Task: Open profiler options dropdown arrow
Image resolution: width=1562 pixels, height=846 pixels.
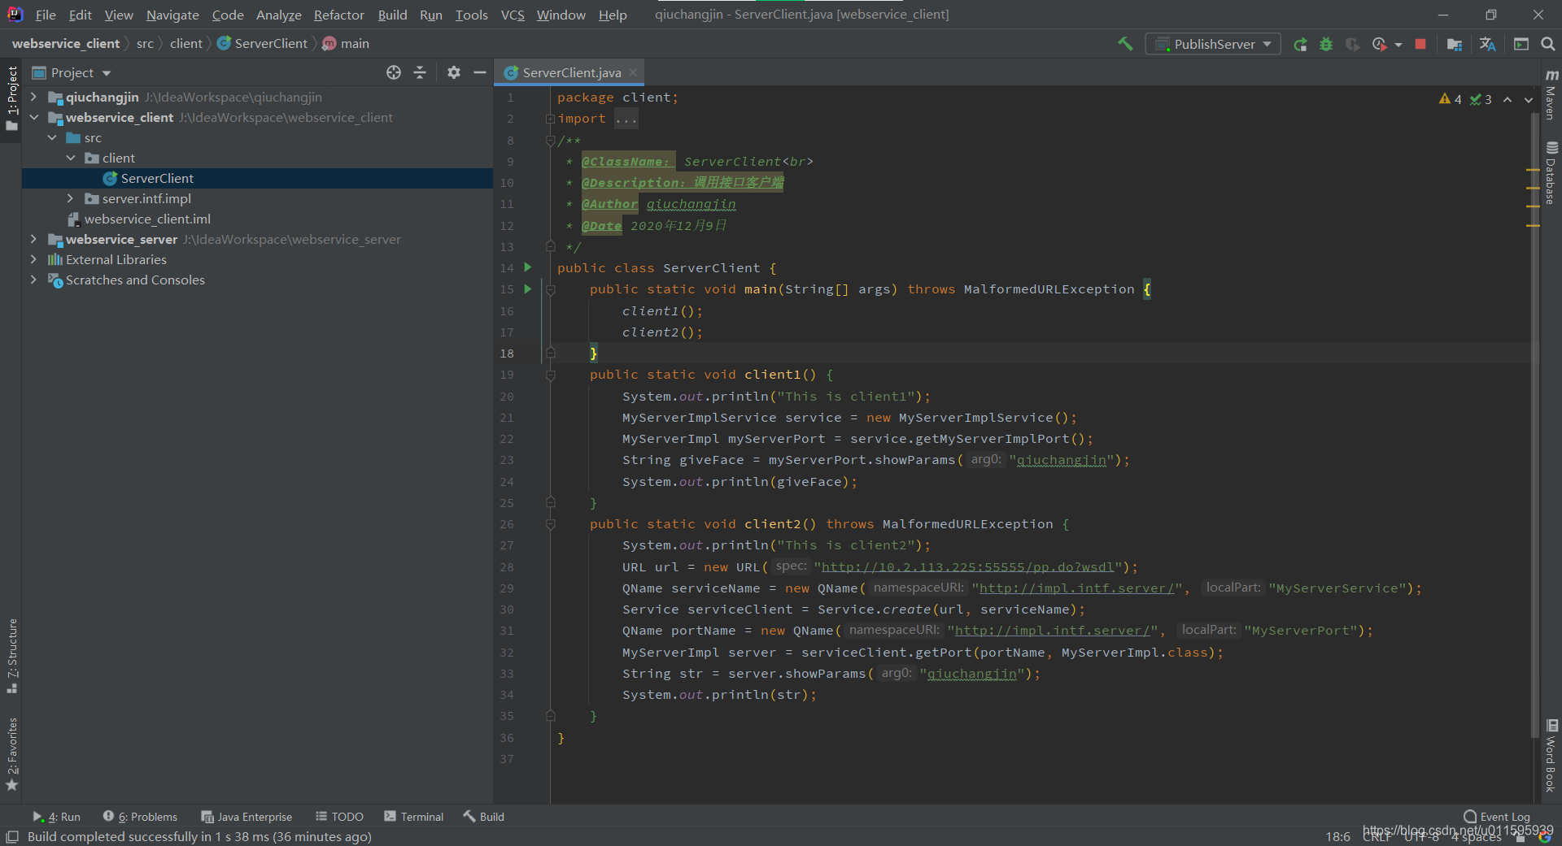Action: (x=1398, y=45)
